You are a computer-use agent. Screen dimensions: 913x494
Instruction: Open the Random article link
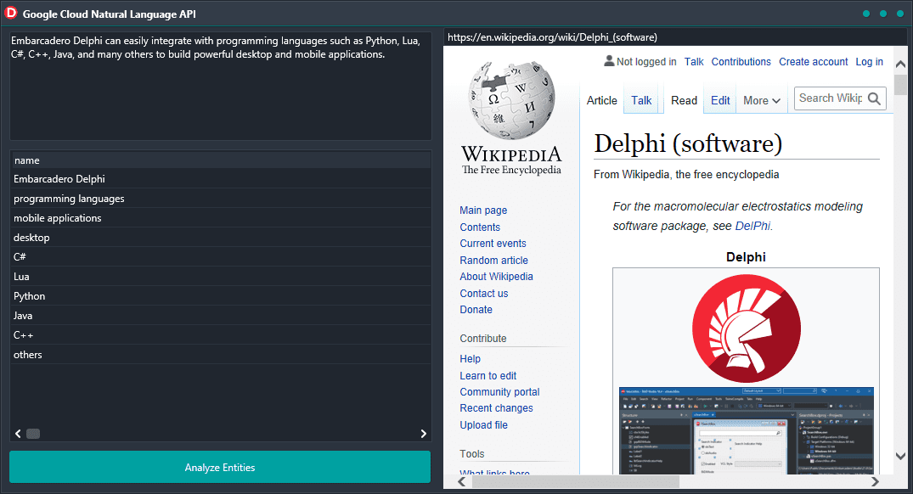[493, 260]
